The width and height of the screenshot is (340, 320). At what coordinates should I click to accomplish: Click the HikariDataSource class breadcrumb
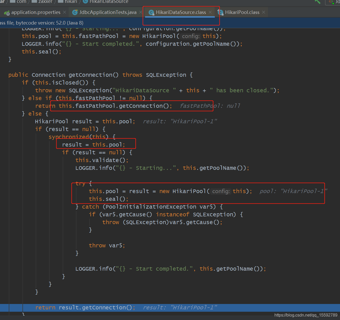pos(106,2)
